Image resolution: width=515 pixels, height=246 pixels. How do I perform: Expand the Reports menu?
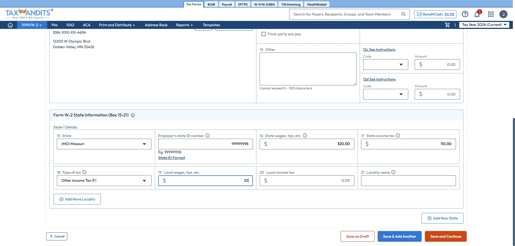coord(184,25)
